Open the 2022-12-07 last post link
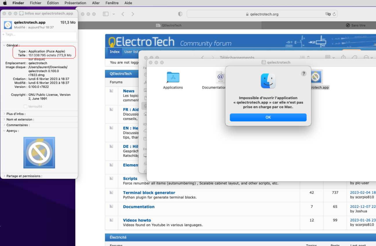The height and width of the screenshot is (246, 376). 363,207
